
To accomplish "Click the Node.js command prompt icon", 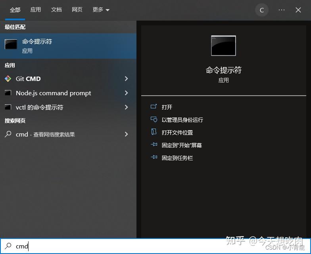I will coord(8,93).
